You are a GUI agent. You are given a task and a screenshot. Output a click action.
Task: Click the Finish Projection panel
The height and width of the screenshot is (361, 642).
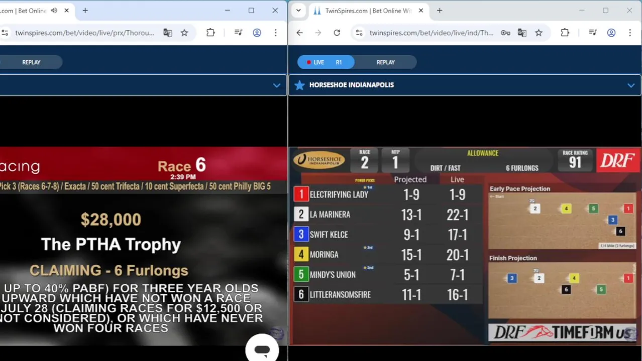562,287
